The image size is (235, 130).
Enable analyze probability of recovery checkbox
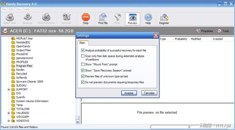pyautogui.click(x=83, y=50)
